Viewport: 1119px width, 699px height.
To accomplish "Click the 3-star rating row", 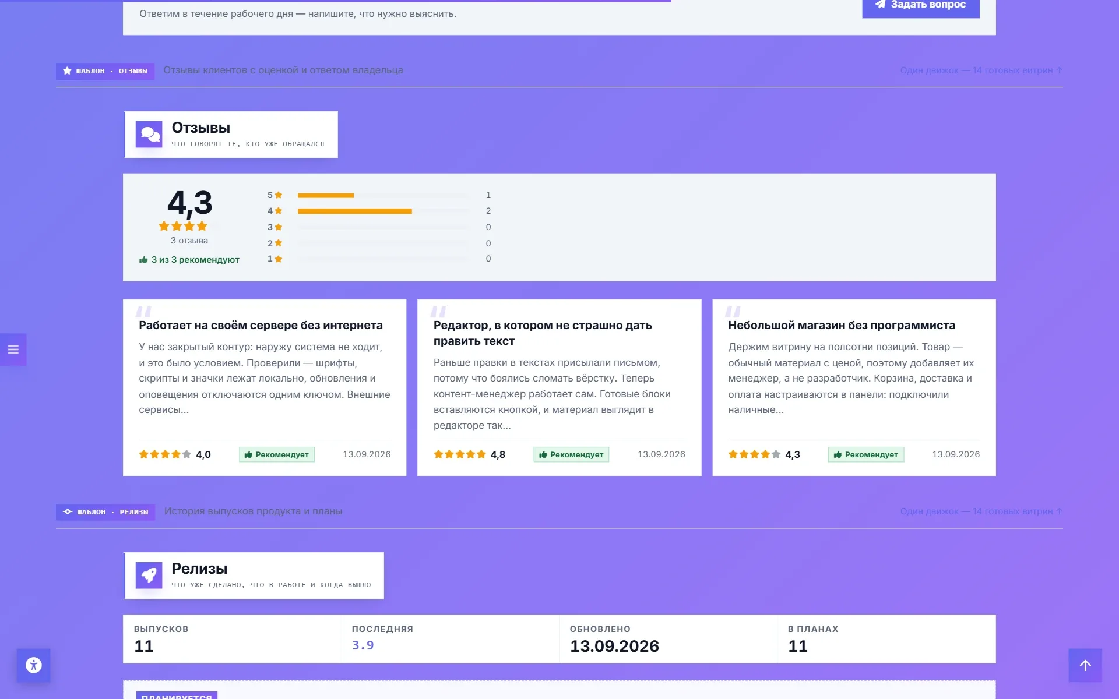I will [379, 227].
